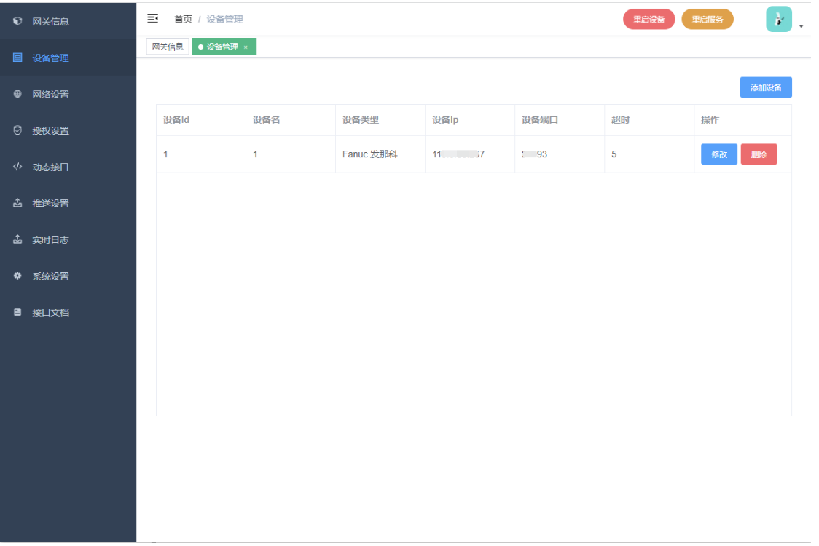
Task: Collapse the sidebar with hamburger toggle
Action: [153, 18]
